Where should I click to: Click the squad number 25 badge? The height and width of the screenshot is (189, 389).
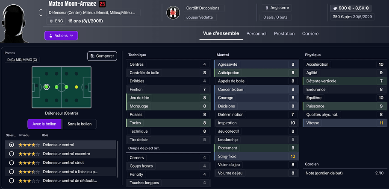[102, 4]
